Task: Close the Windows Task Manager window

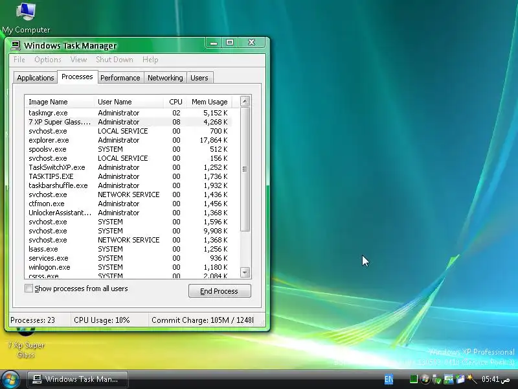Action: pos(252,42)
